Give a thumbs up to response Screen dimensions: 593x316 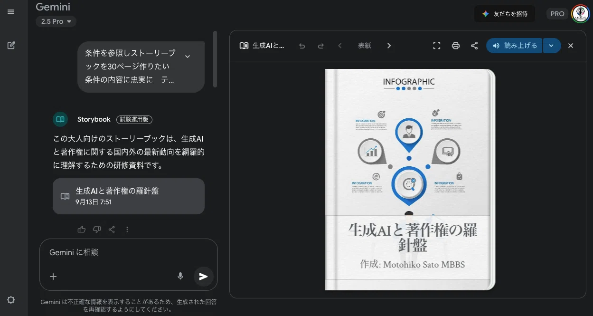pyautogui.click(x=82, y=230)
